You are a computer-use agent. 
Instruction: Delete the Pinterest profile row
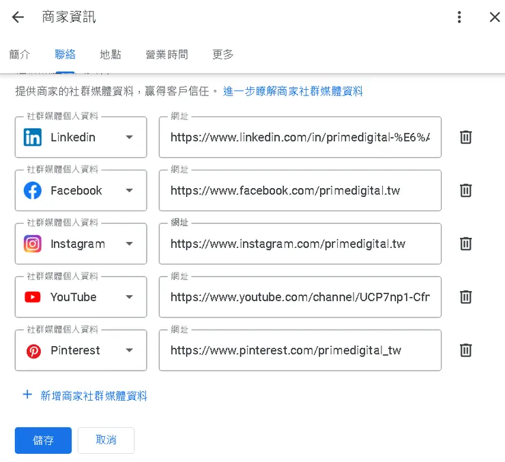click(x=465, y=350)
